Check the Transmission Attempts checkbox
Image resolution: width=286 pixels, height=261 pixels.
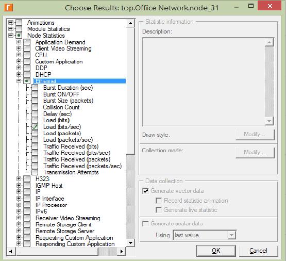[x=35, y=172]
